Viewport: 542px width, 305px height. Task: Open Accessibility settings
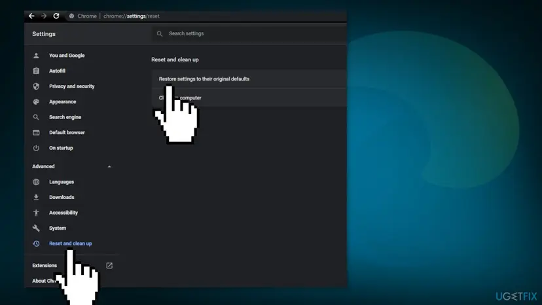click(63, 213)
